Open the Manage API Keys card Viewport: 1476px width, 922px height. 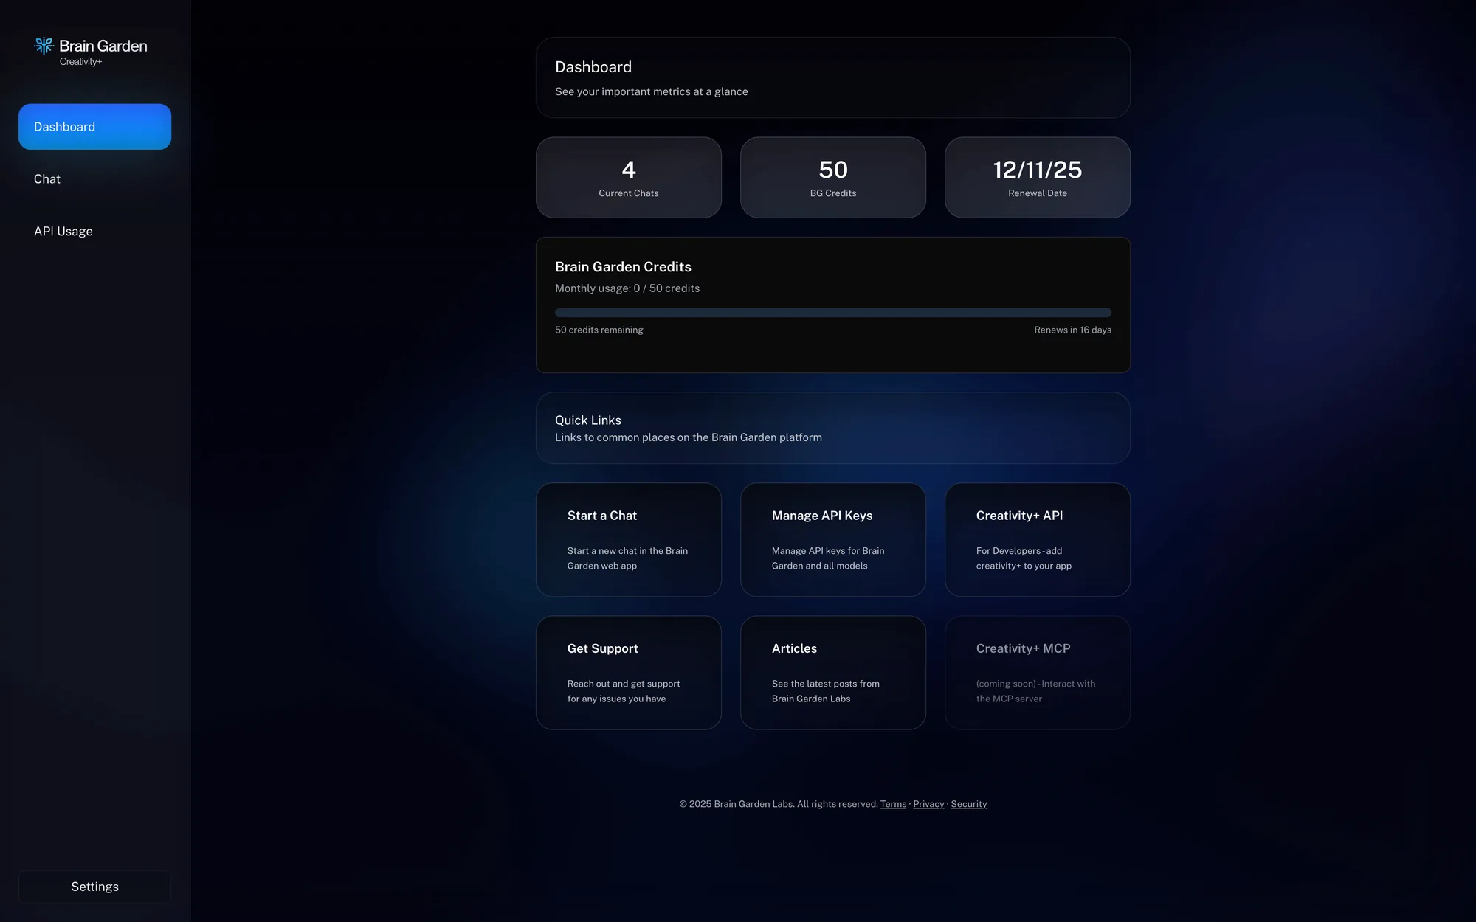point(833,540)
